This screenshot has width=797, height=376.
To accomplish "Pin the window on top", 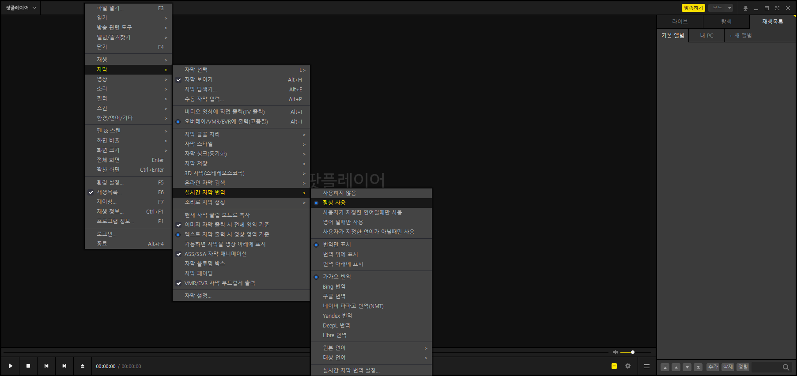I will (745, 8).
